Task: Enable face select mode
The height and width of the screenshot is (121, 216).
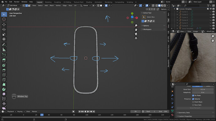Action: click(29, 6)
